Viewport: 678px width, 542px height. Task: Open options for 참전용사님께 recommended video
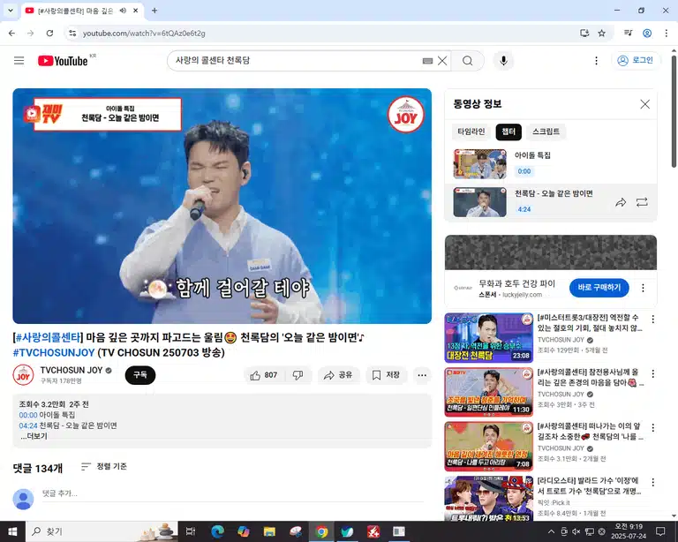tap(653, 374)
